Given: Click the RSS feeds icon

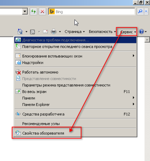Looking at the screenshot, I should click(x=32, y=32).
